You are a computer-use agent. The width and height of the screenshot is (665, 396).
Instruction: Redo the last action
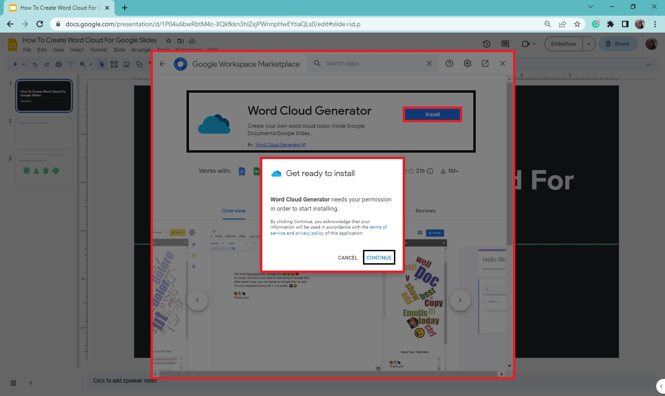(47, 64)
